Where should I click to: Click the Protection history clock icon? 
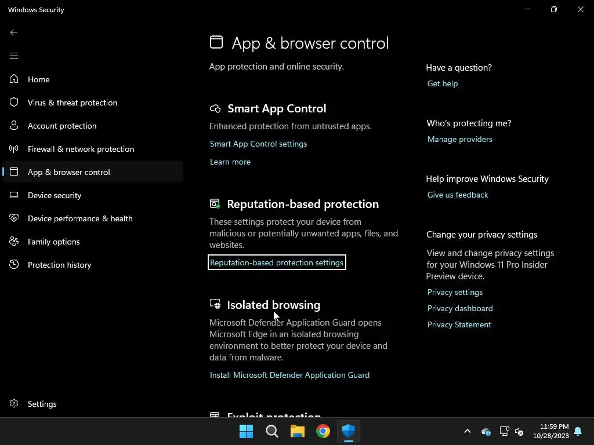[14, 264]
